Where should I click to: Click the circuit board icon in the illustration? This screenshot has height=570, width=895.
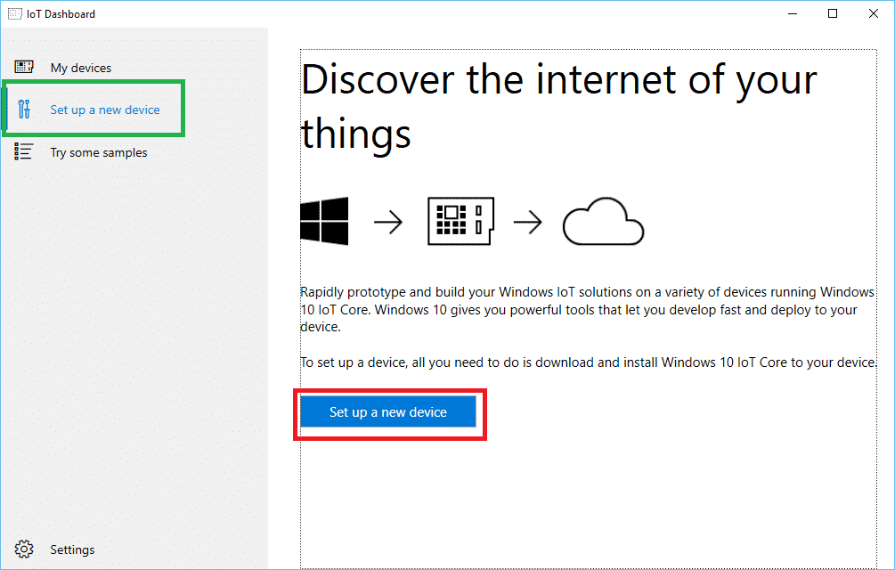point(460,221)
